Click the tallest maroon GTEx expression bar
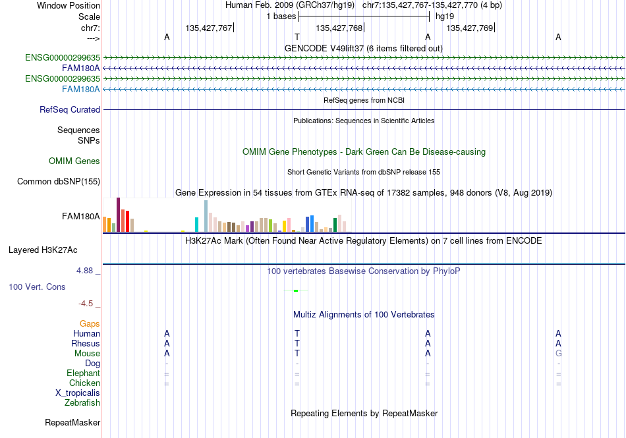 tap(118, 215)
